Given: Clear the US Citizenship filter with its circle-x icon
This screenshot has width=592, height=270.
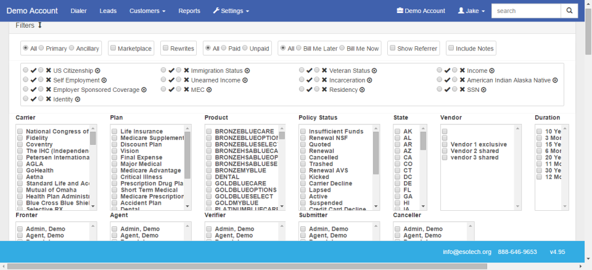Looking at the screenshot, I should pyautogui.click(x=97, y=71).
